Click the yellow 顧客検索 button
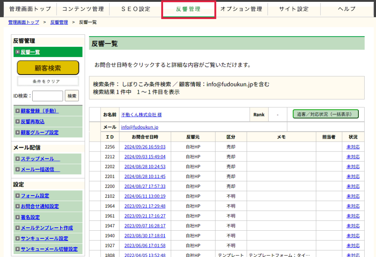The height and width of the screenshot is (257, 376). (48, 68)
